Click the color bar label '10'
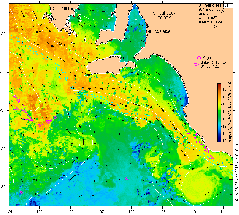The width and height of the screenshot is (239, 215). (x=225, y=141)
